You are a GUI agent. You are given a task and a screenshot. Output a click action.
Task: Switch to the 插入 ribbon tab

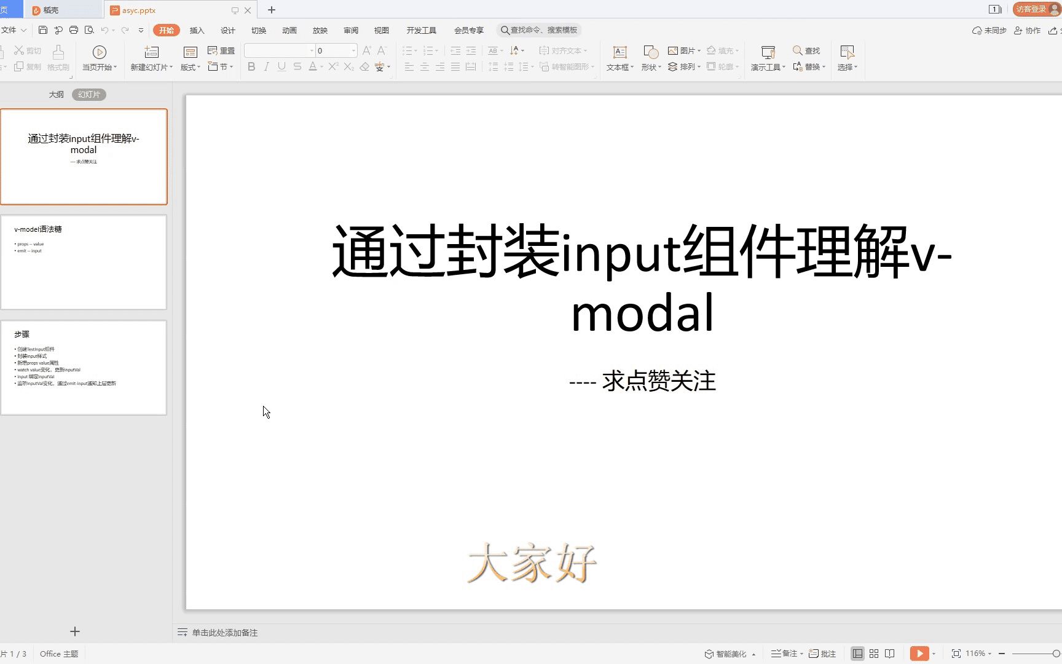197,30
